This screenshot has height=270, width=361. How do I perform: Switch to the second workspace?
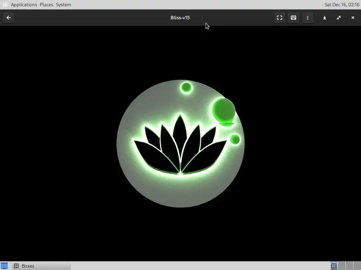(x=341, y=266)
